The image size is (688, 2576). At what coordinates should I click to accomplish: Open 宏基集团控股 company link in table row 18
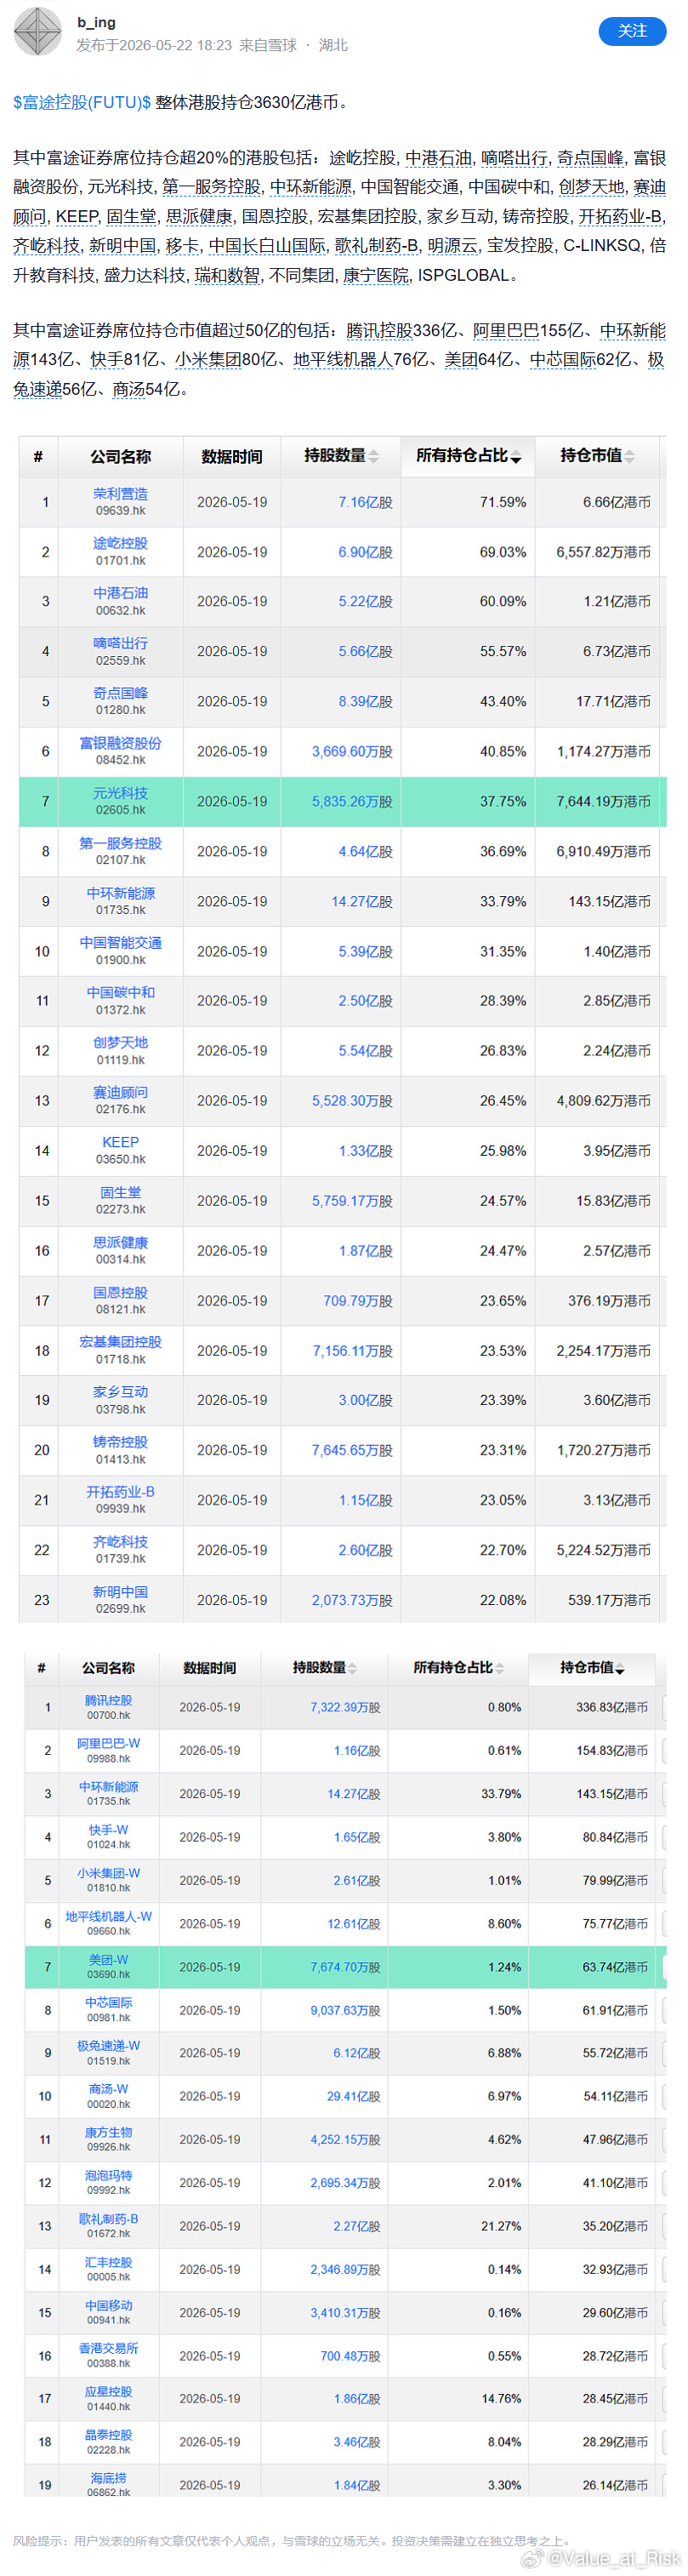tap(121, 1341)
